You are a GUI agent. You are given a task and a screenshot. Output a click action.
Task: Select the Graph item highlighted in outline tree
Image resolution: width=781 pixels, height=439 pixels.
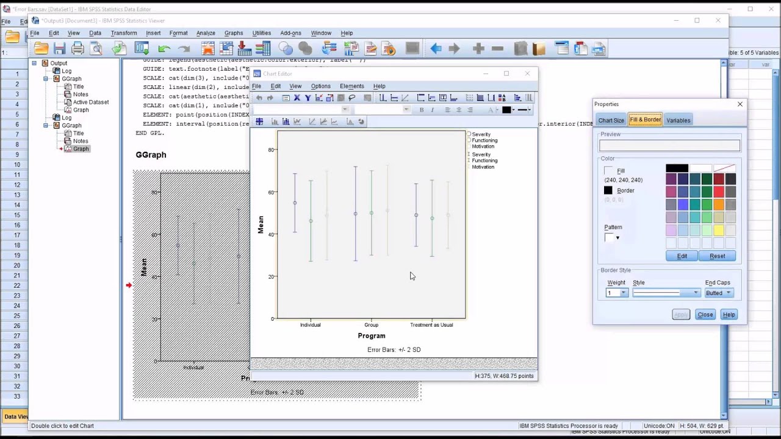[x=81, y=149]
